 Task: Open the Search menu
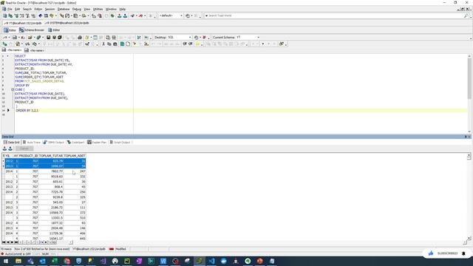[x=27, y=9]
